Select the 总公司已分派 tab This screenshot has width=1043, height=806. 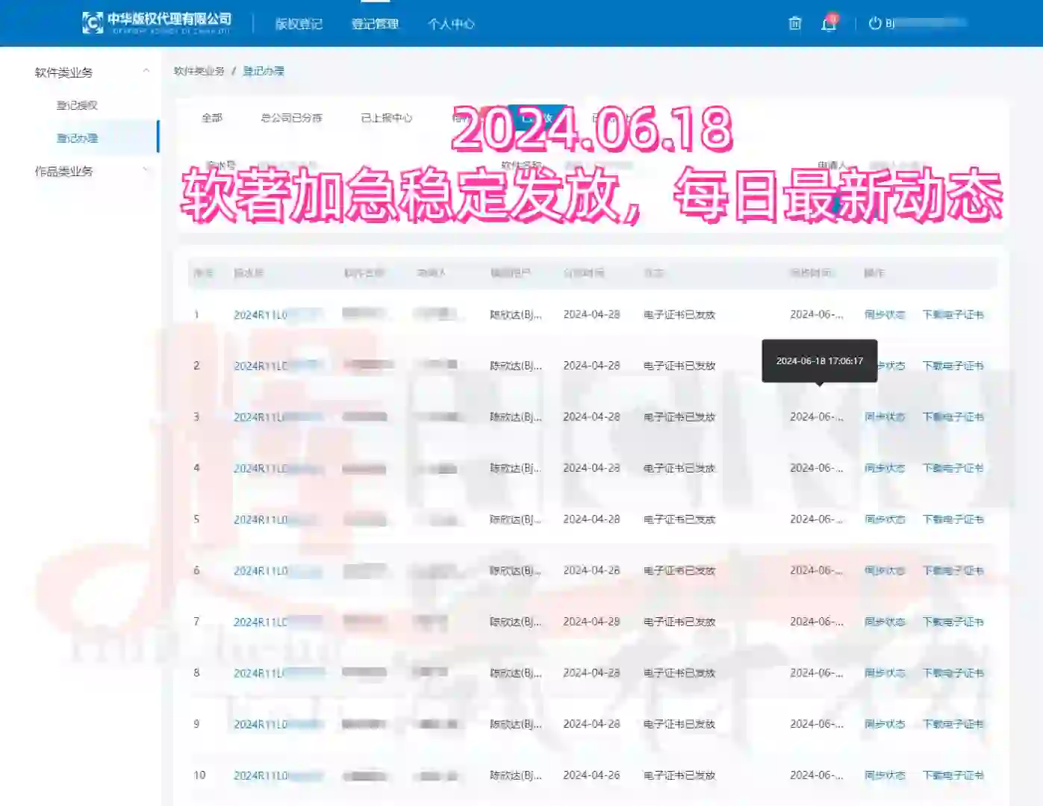292,117
